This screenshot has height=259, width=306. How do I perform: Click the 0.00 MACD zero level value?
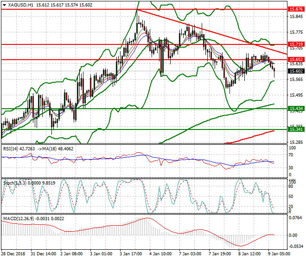[293, 235]
